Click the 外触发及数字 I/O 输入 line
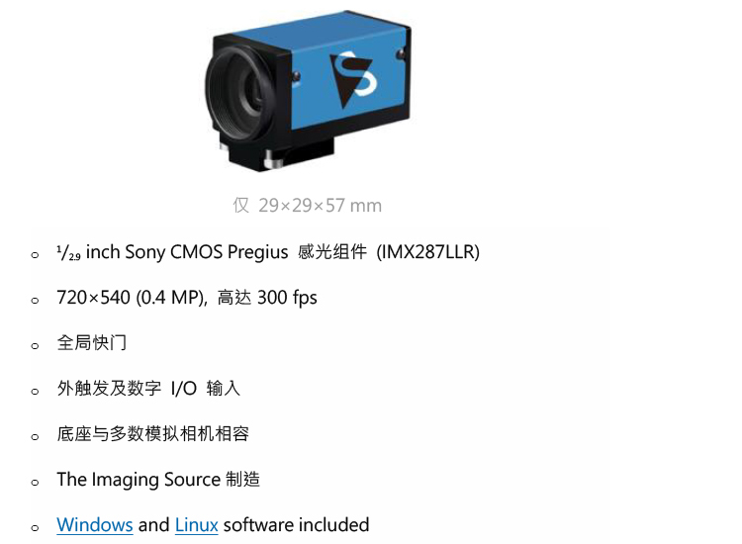This screenshot has height=544, width=742. pos(148,389)
